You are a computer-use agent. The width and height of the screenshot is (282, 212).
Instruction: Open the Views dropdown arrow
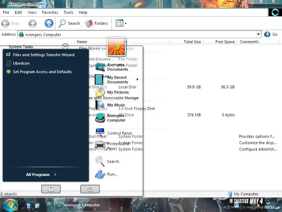coord(125,23)
